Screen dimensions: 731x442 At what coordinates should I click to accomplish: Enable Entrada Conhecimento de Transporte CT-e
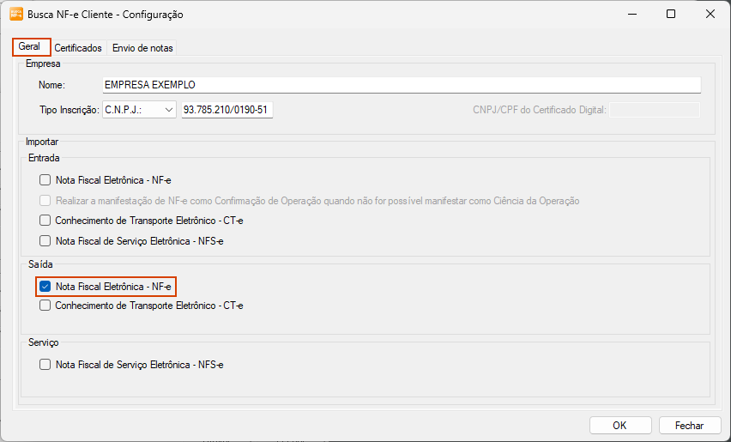click(45, 221)
